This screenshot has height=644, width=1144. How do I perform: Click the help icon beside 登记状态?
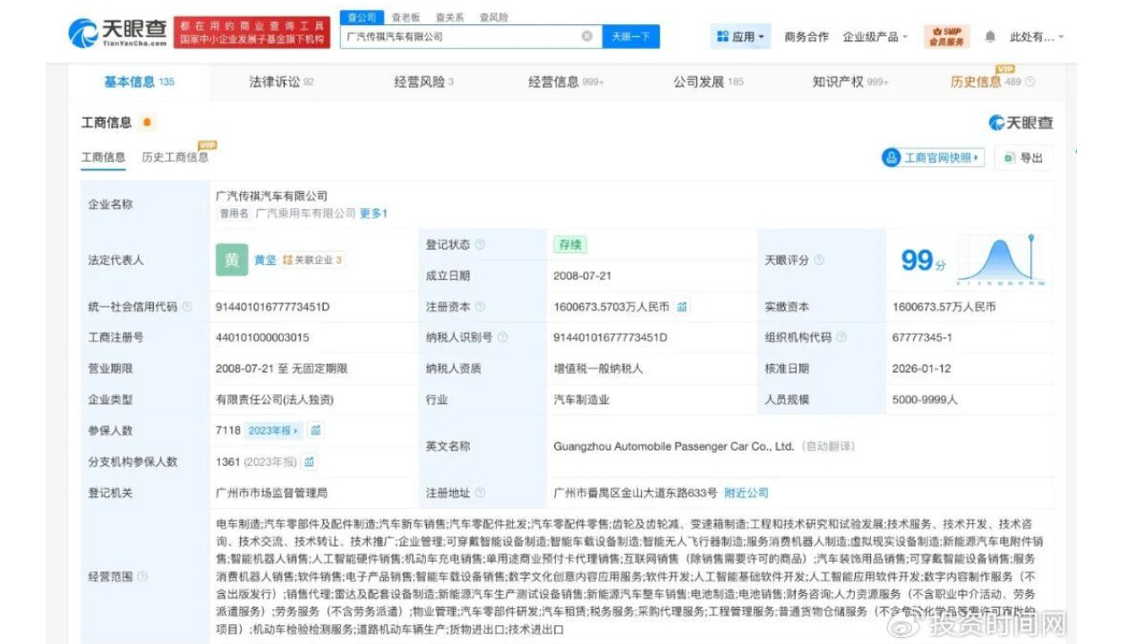pyautogui.click(x=481, y=243)
